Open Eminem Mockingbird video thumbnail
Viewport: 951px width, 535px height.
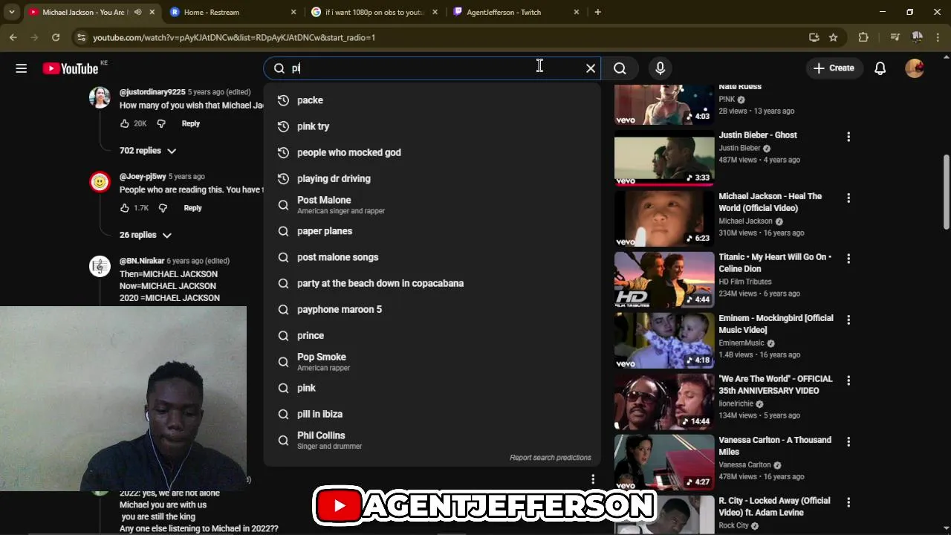(x=664, y=340)
